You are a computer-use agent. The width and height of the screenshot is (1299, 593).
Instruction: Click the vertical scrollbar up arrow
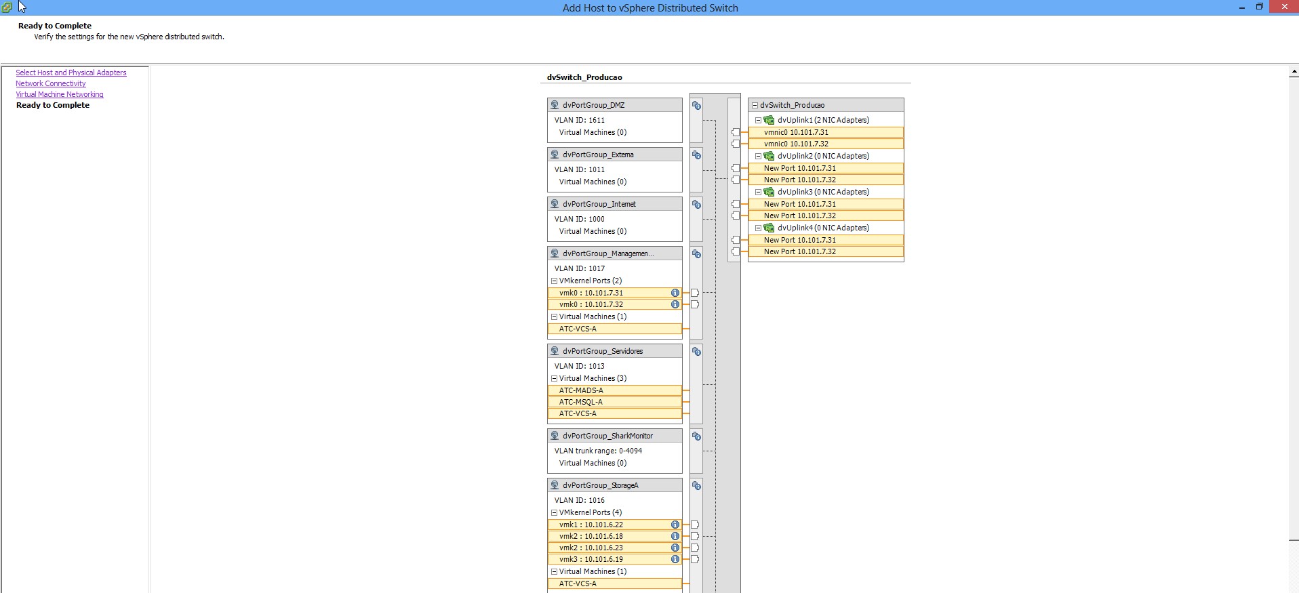pyautogui.click(x=1294, y=71)
